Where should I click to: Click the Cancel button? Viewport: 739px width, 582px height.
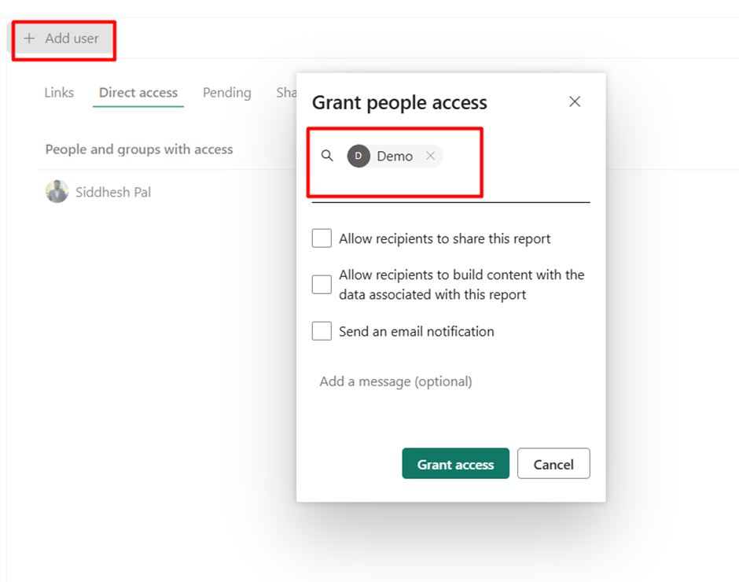click(553, 463)
